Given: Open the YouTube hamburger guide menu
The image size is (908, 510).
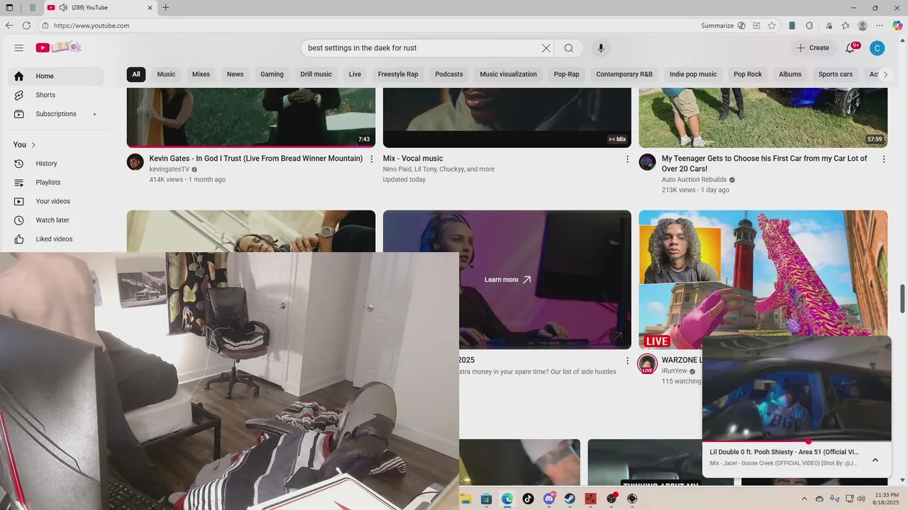Looking at the screenshot, I should pos(19,48).
